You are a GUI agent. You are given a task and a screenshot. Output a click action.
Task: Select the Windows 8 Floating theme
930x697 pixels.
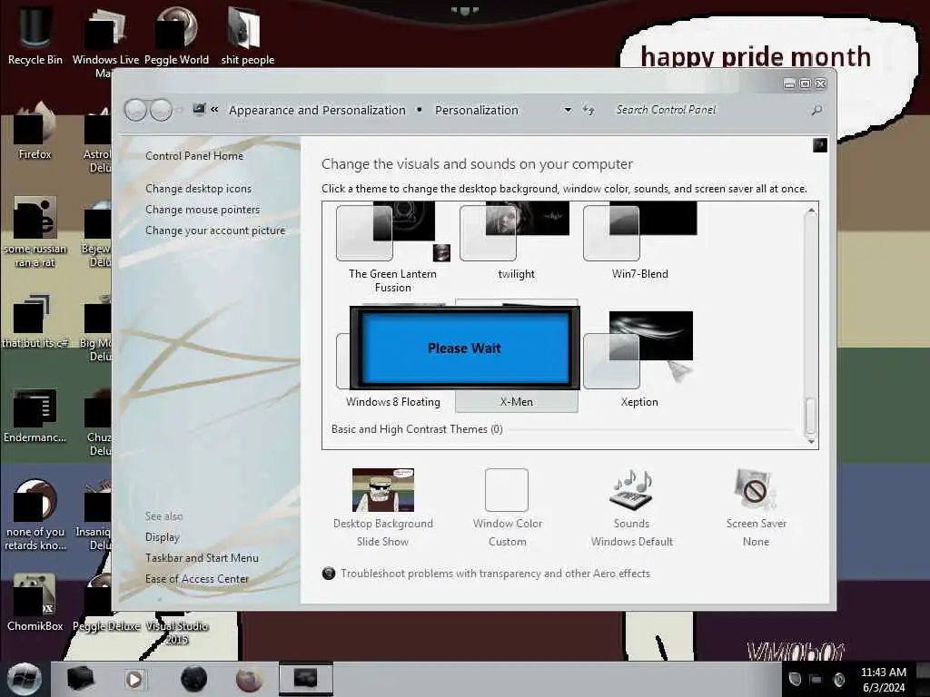tap(392, 402)
